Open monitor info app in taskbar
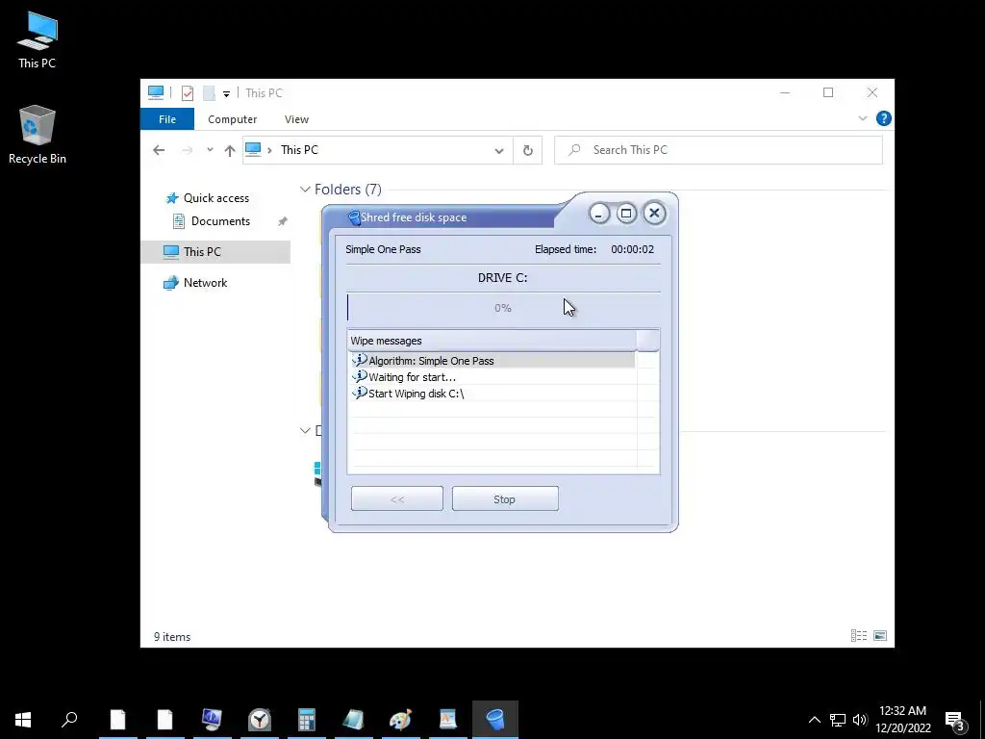This screenshot has height=739, width=985. tap(212, 720)
